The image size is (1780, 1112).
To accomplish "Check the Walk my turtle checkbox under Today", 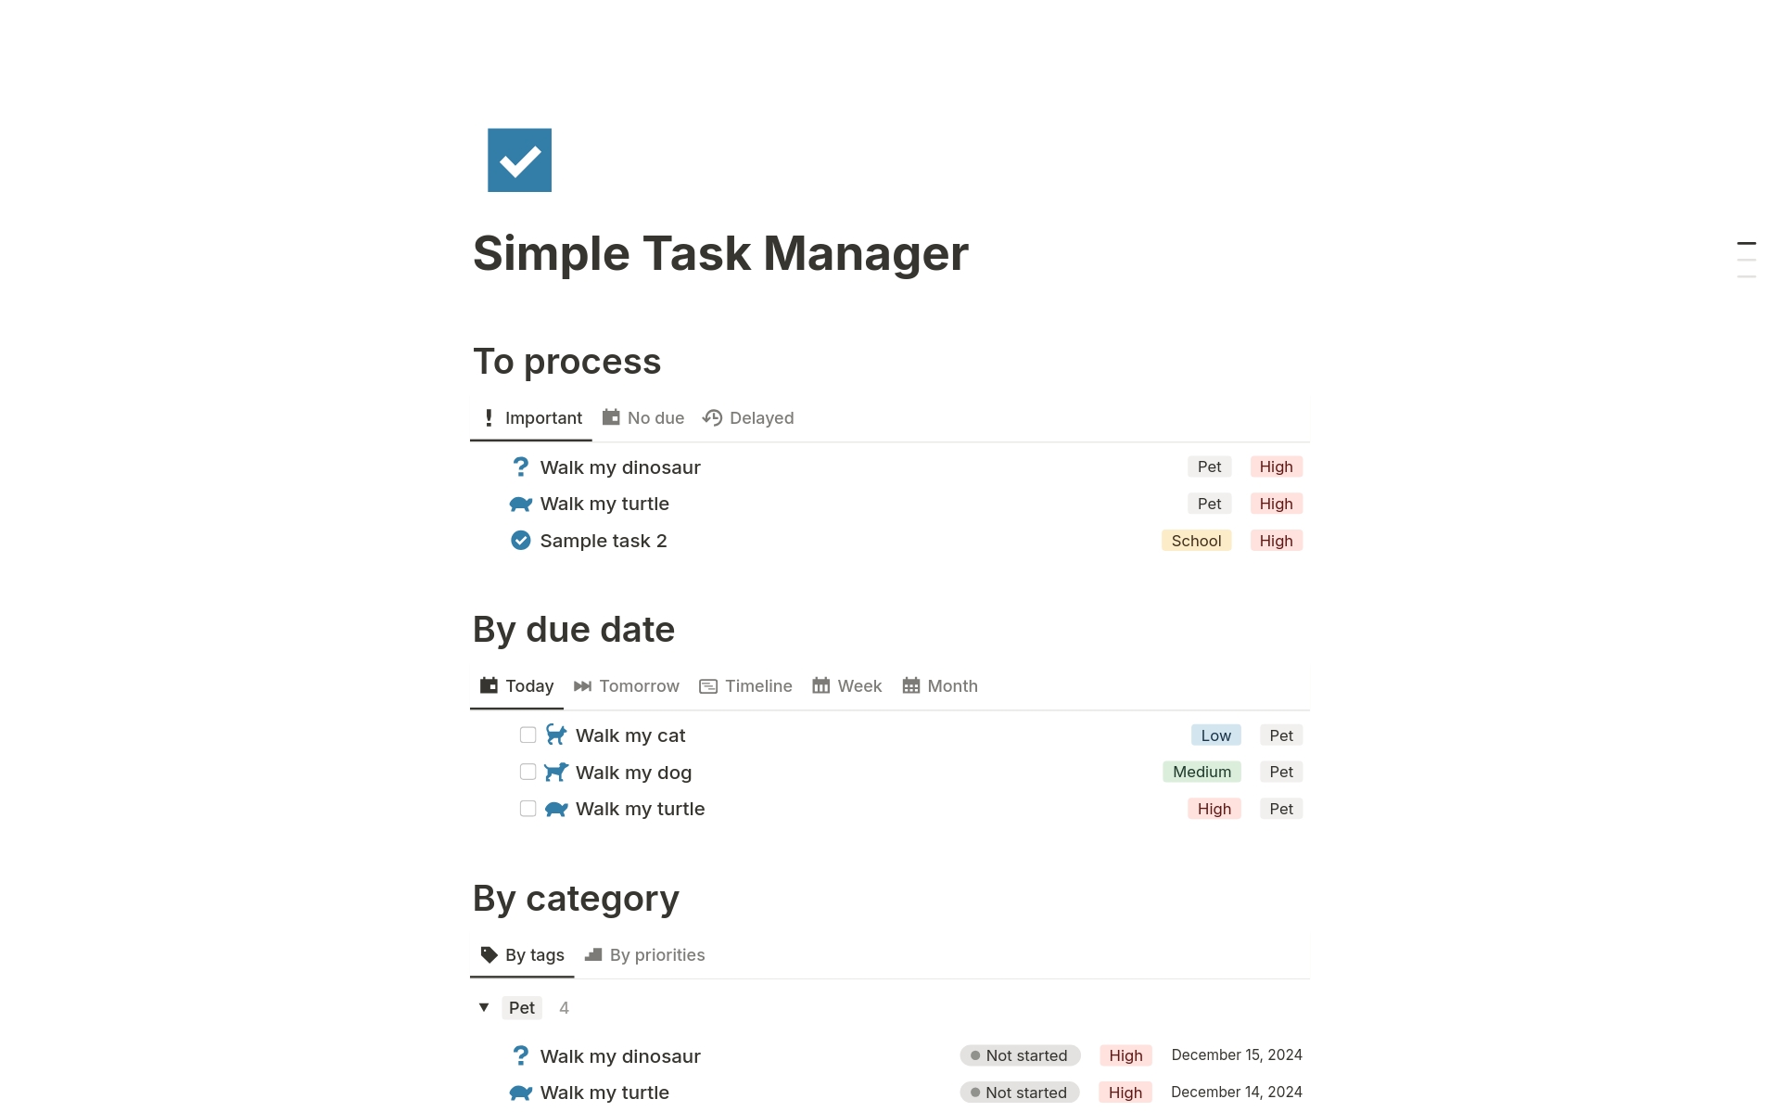I will pyautogui.click(x=528, y=808).
